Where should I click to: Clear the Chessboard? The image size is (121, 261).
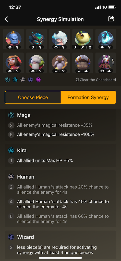click(96, 80)
